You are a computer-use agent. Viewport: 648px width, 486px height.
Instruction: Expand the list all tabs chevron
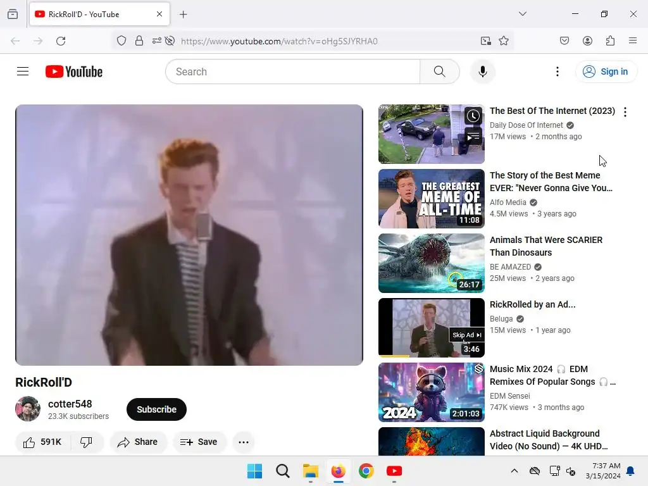coord(522,14)
